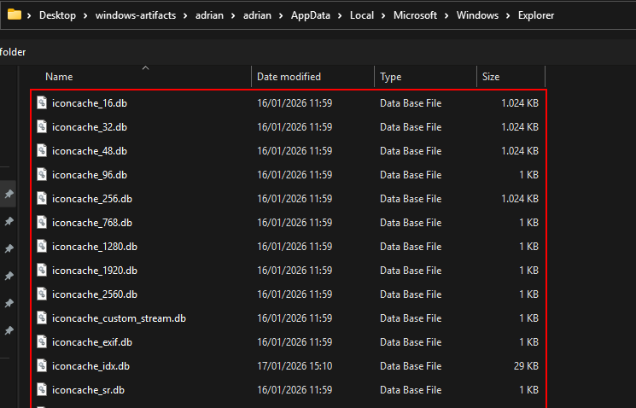Sort files by Name column header

pyautogui.click(x=59, y=77)
